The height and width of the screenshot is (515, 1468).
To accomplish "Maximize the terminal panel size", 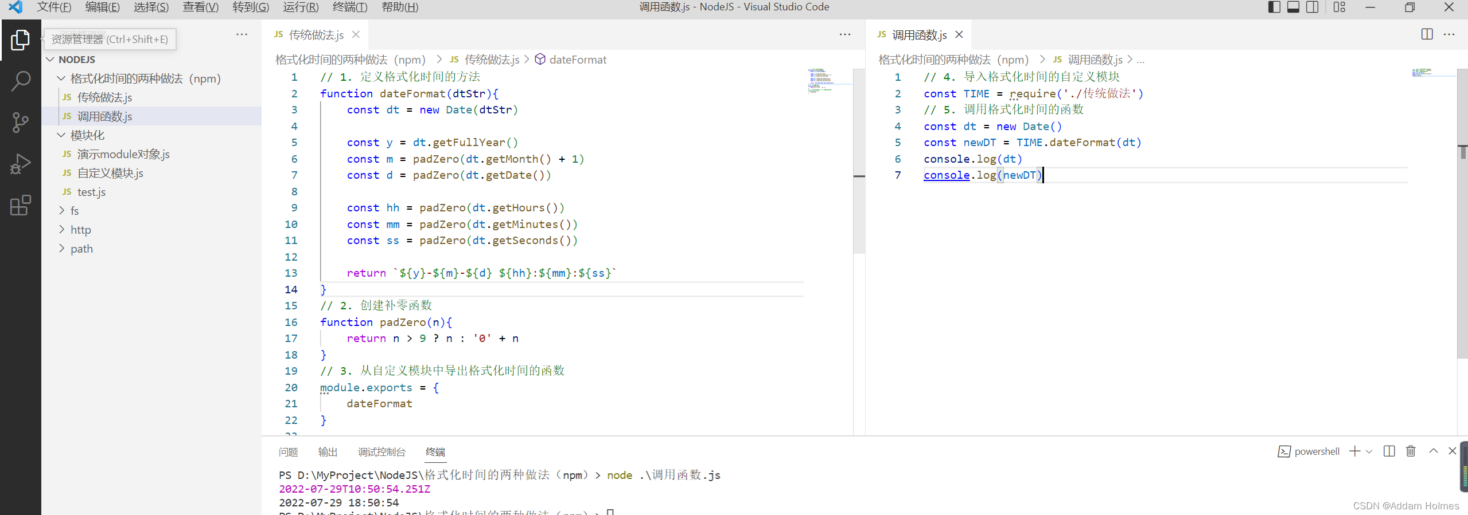I will [x=1434, y=451].
